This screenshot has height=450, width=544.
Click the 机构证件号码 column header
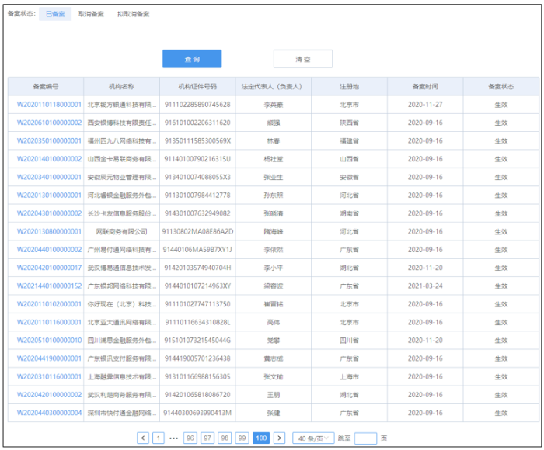pos(197,86)
